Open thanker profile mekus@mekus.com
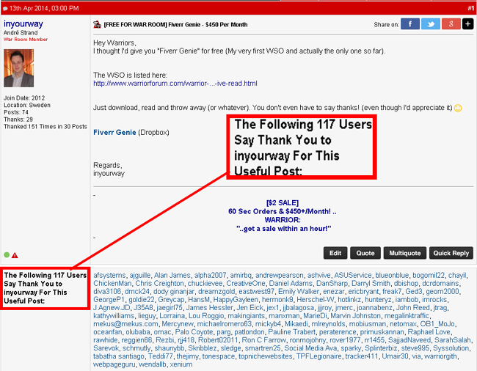The height and width of the screenshot is (371, 477). point(125,324)
